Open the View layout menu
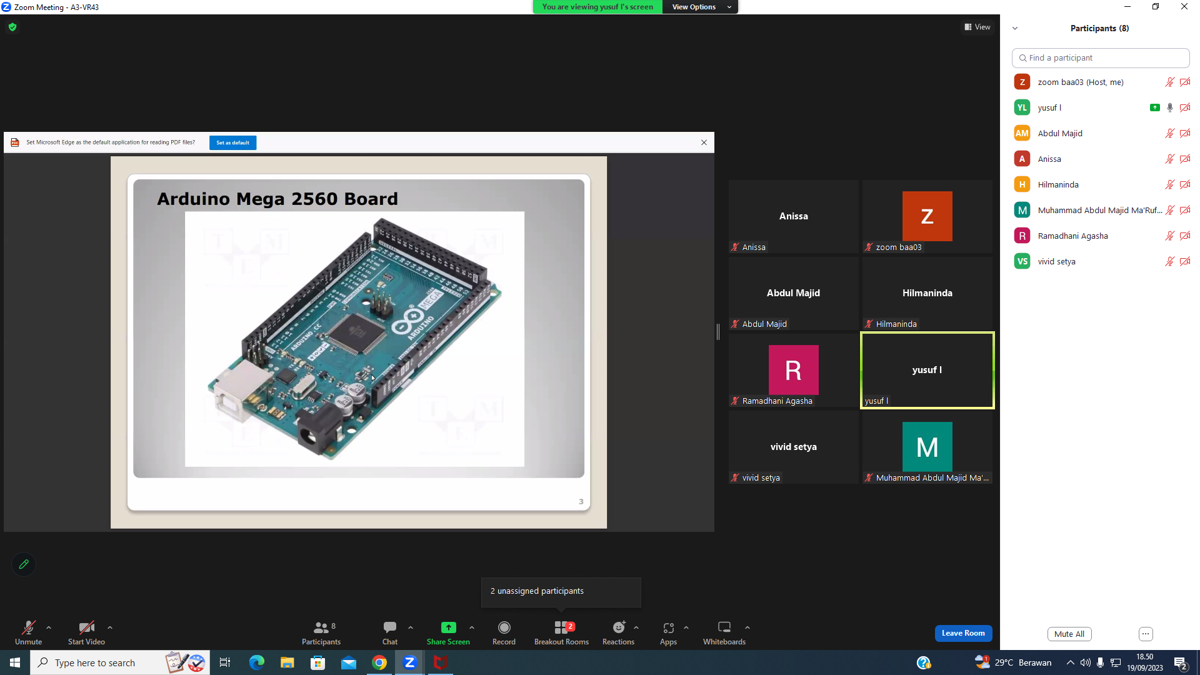Viewport: 1200px width, 675px height. click(977, 27)
